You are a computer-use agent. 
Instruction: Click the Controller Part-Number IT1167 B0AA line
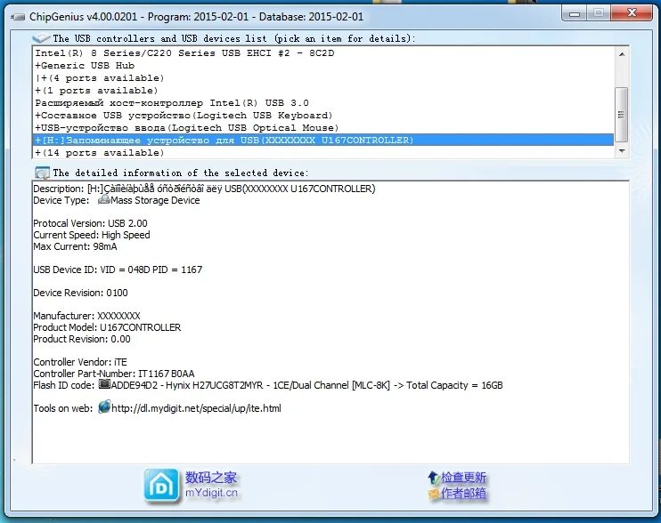pos(114,374)
